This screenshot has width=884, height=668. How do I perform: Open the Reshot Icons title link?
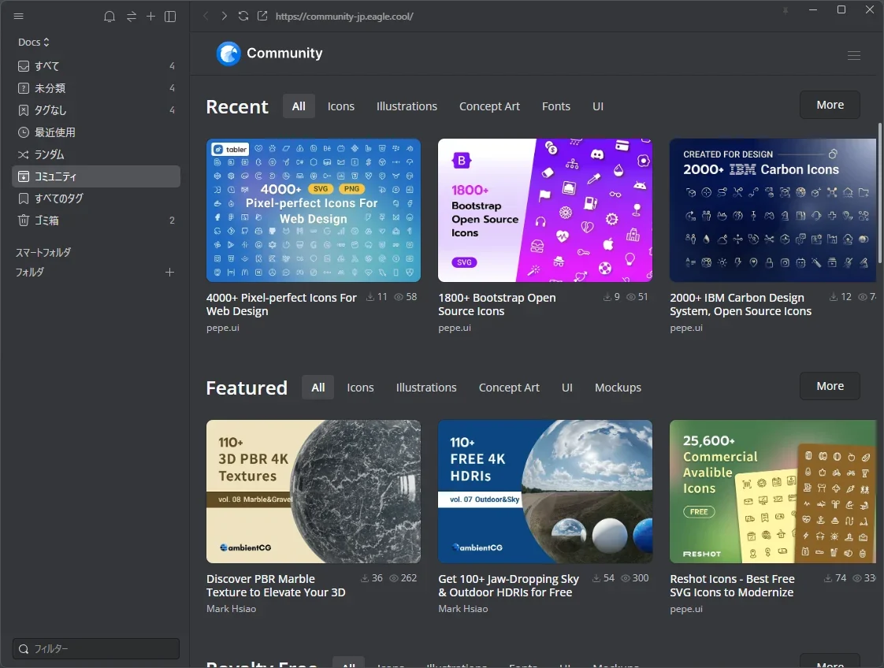click(x=732, y=586)
